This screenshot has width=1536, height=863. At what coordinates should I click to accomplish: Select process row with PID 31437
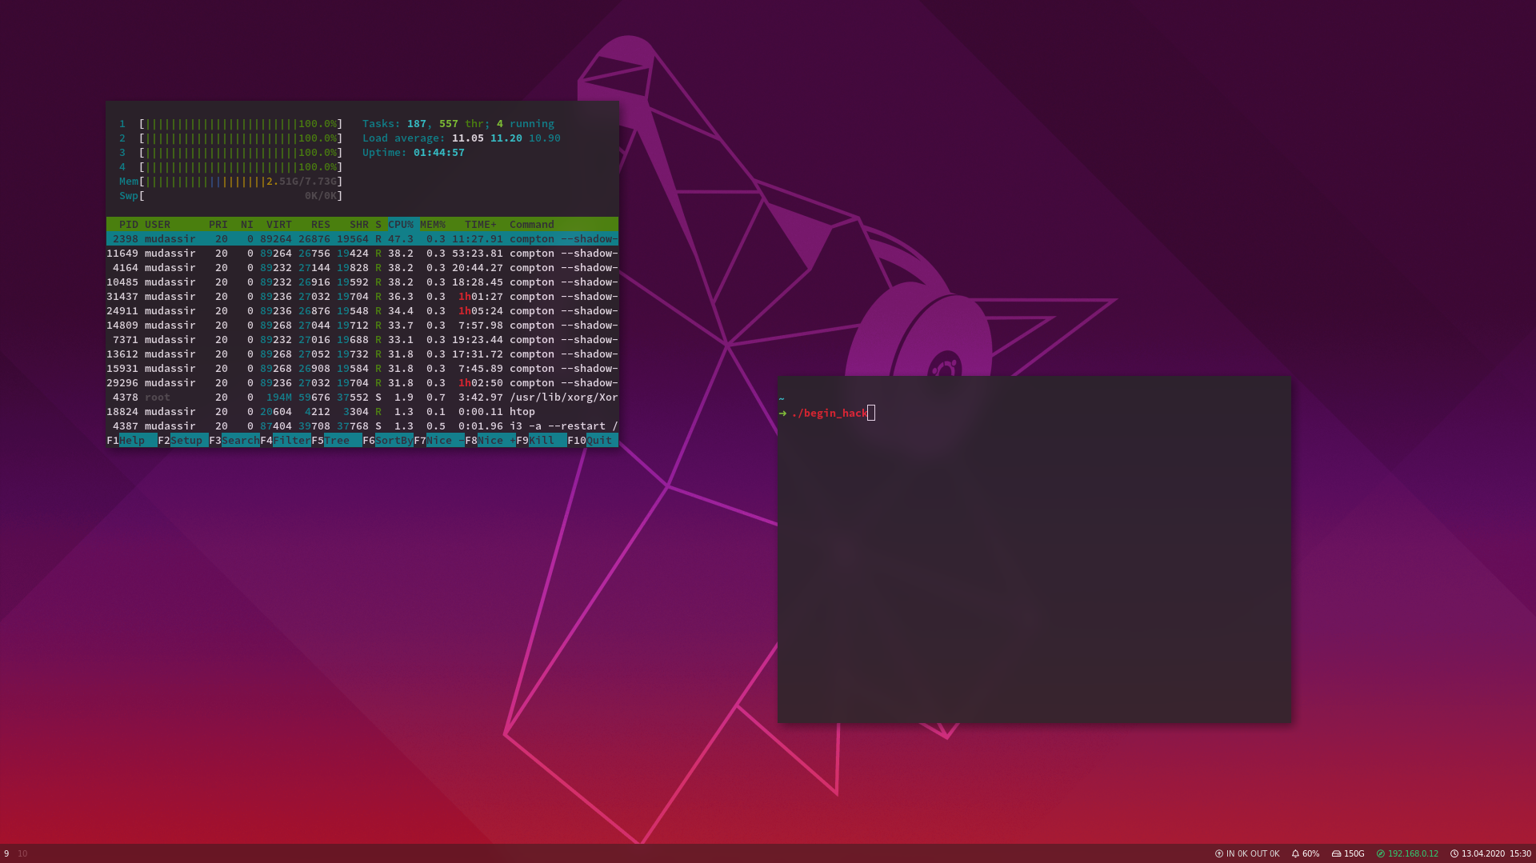point(362,297)
